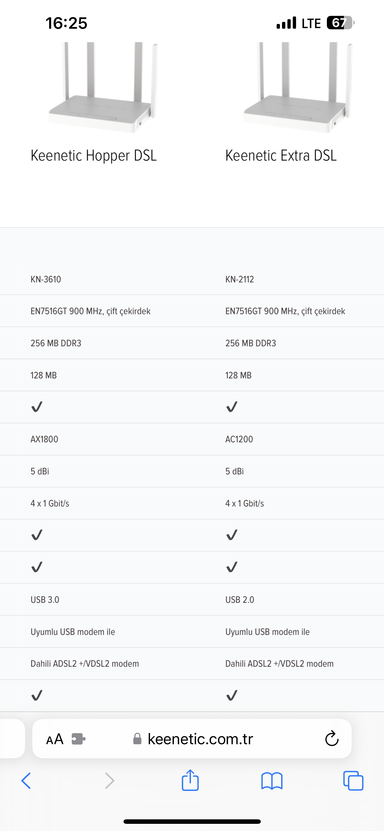Tap the AX1800 Wi-Fi class cell
This screenshot has width=384, height=831.
44,439
